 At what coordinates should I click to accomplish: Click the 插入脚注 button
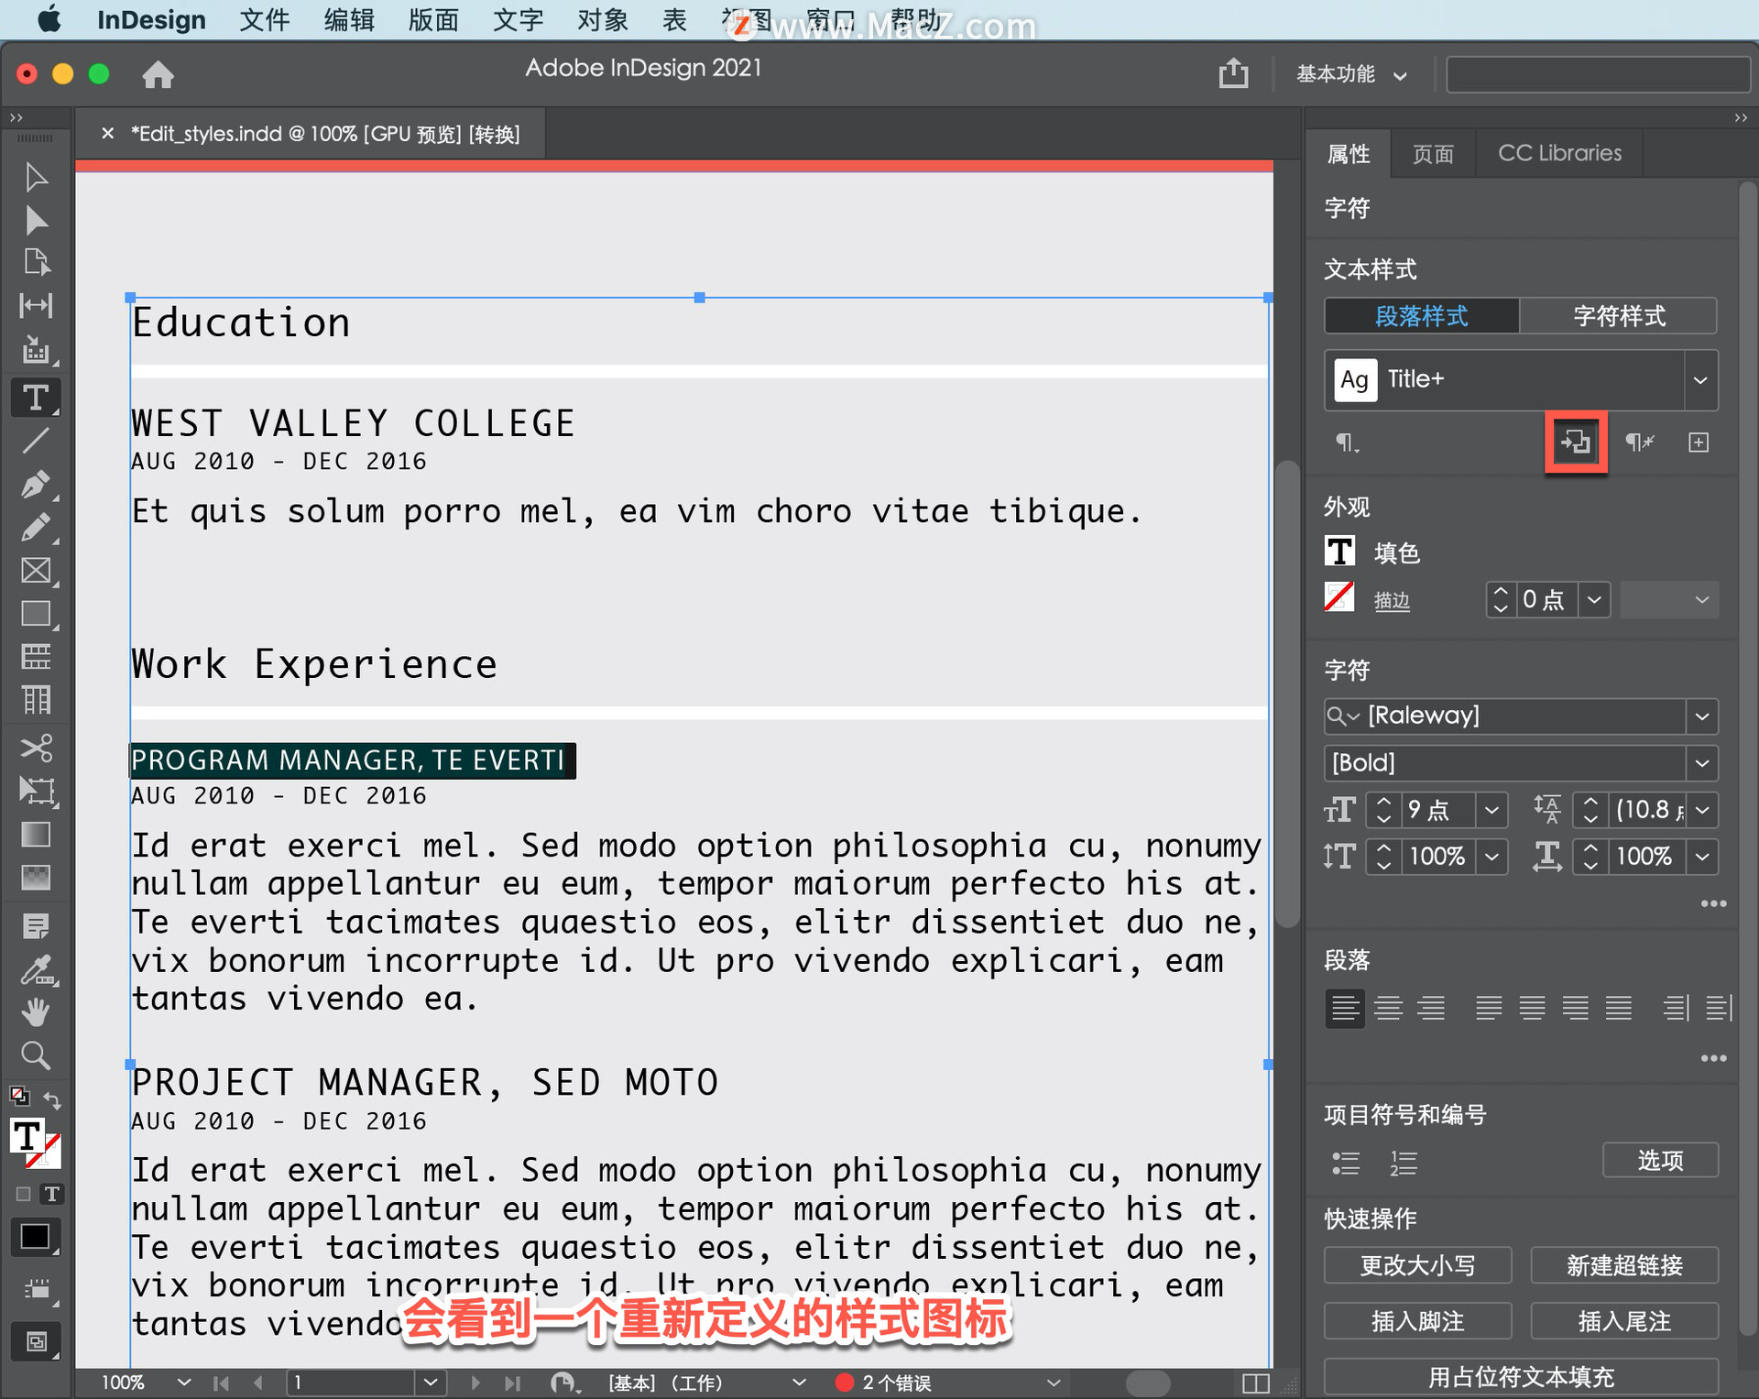pyautogui.click(x=1417, y=1321)
